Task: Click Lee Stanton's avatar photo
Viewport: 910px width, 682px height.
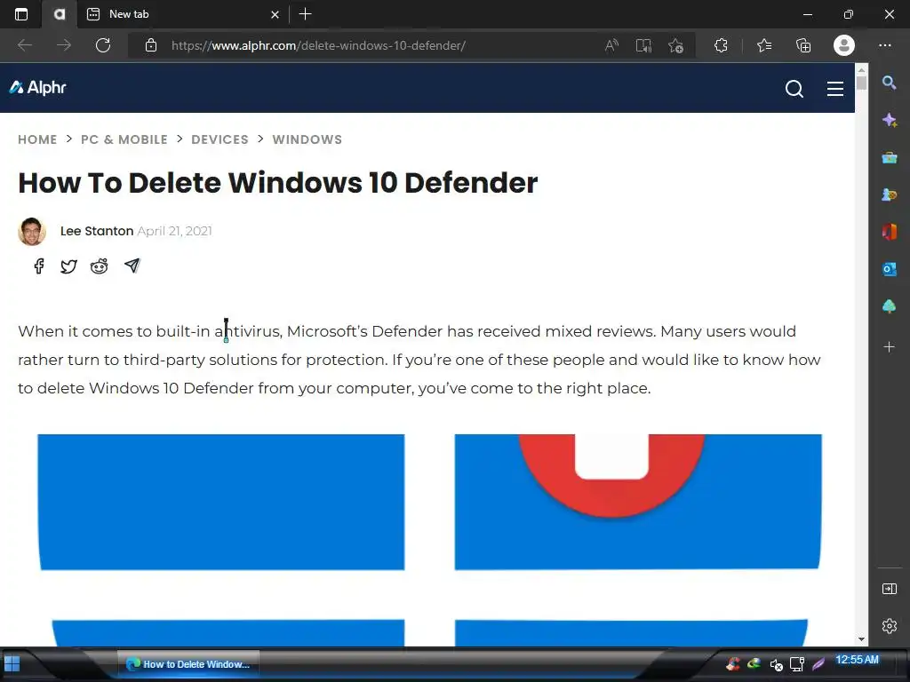Action: pyautogui.click(x=32, y=232)
